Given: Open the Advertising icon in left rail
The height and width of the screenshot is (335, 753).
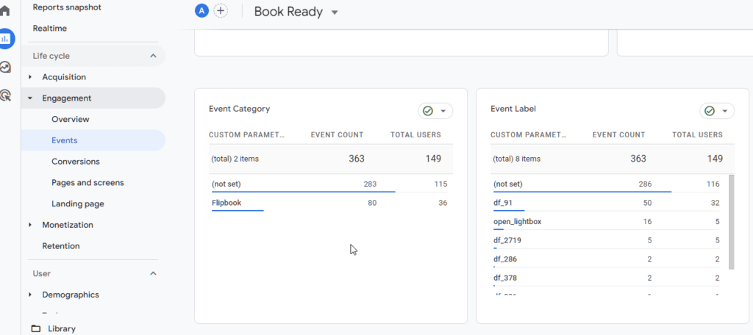Looking at the screenshot, I should (6, 95).
